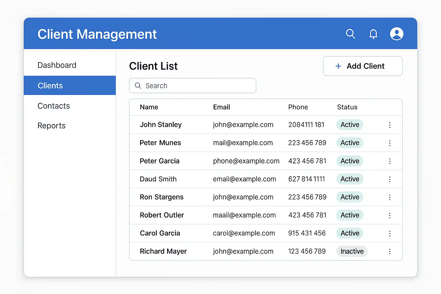Expand row options for Peter Garcia
Image resolution: width=441 pixels, height=294 pixels.
pos(390,161)
